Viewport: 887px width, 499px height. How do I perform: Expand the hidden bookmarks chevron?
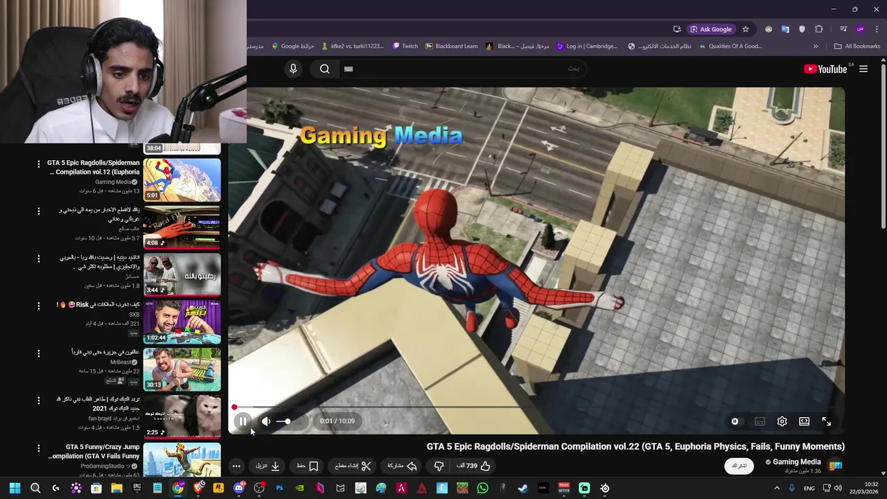click(816, 46)
